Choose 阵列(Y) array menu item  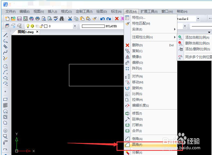(x=150, y=69)
